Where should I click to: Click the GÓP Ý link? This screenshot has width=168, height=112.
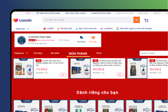(28, 13)
